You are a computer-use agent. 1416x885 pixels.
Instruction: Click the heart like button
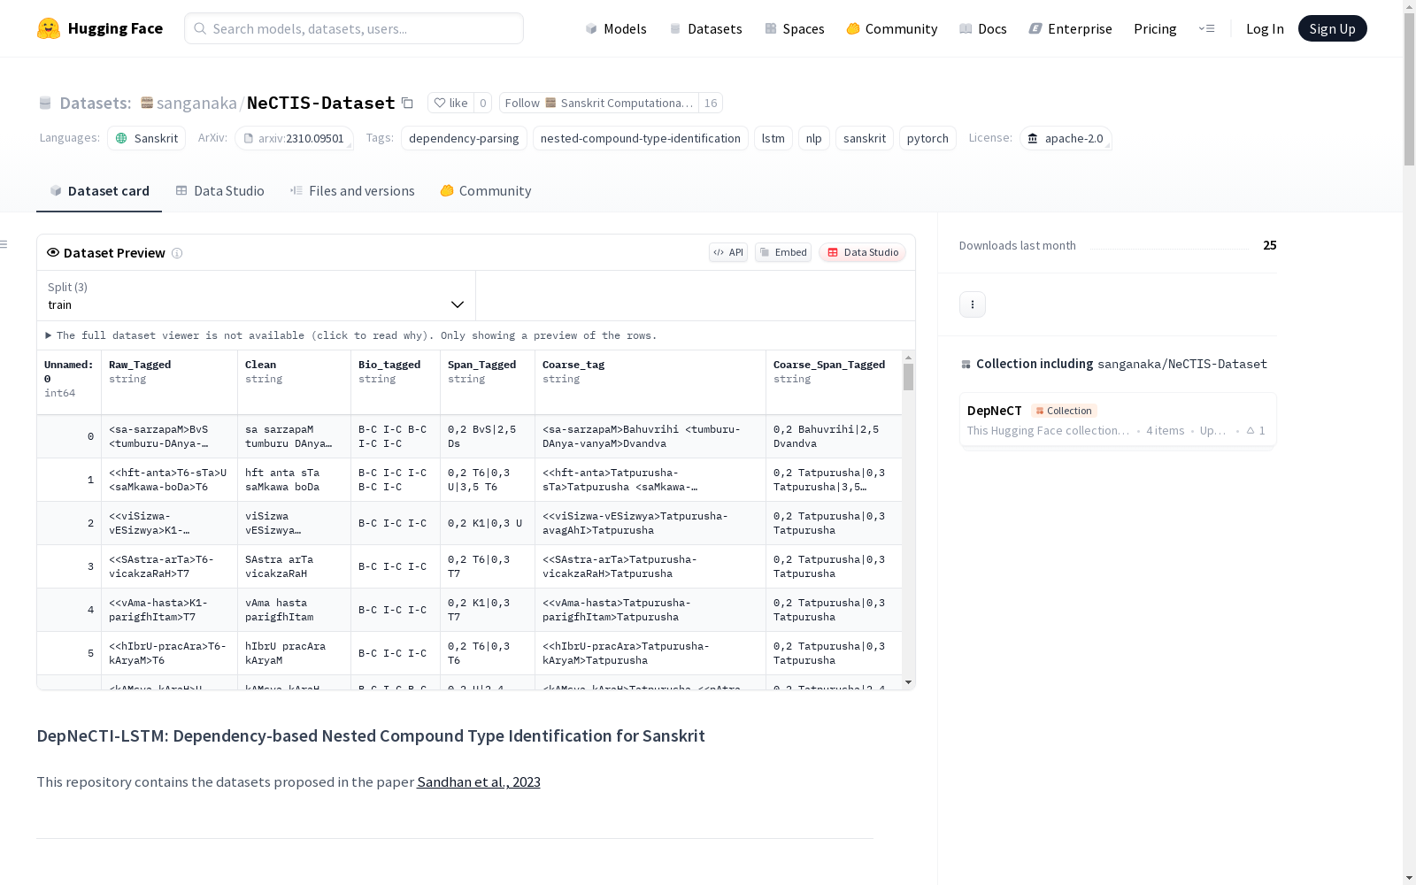pos(450,103)
